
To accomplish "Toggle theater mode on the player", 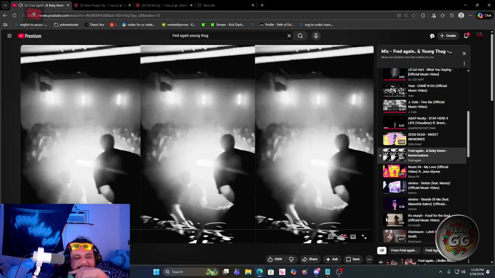I will click(353, 237).
